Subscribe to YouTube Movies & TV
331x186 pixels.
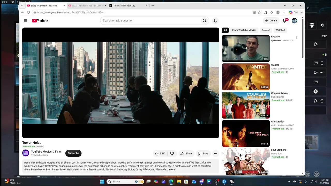coord(73,153)
